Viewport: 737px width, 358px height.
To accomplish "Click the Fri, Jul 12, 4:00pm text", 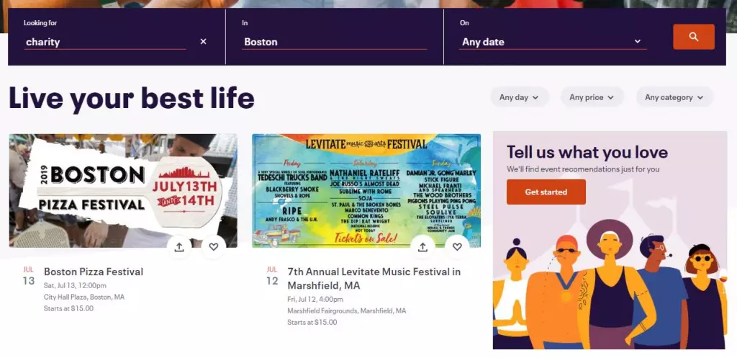I will coord(315,299).
